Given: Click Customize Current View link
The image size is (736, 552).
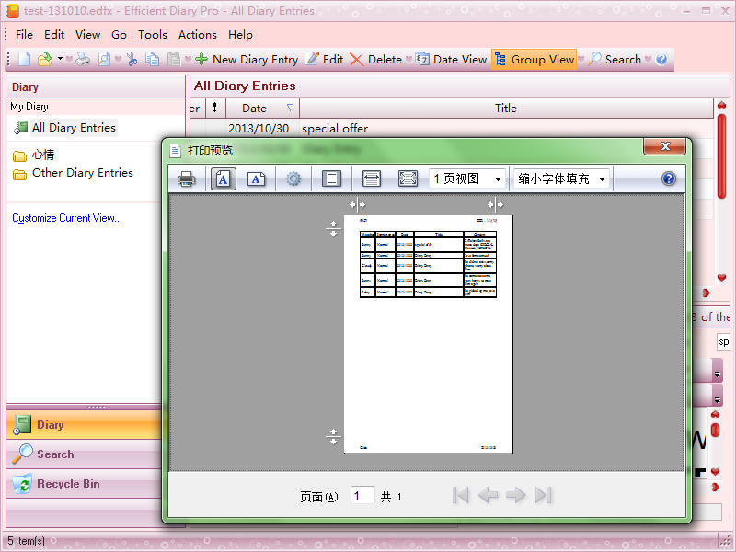Looking at the screenshot, I should 67,218.
